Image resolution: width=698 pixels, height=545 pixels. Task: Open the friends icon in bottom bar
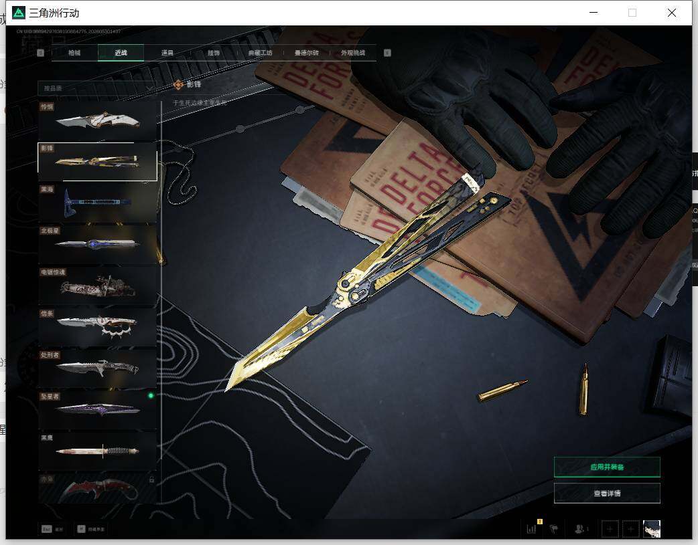click(x=581, y=528)
